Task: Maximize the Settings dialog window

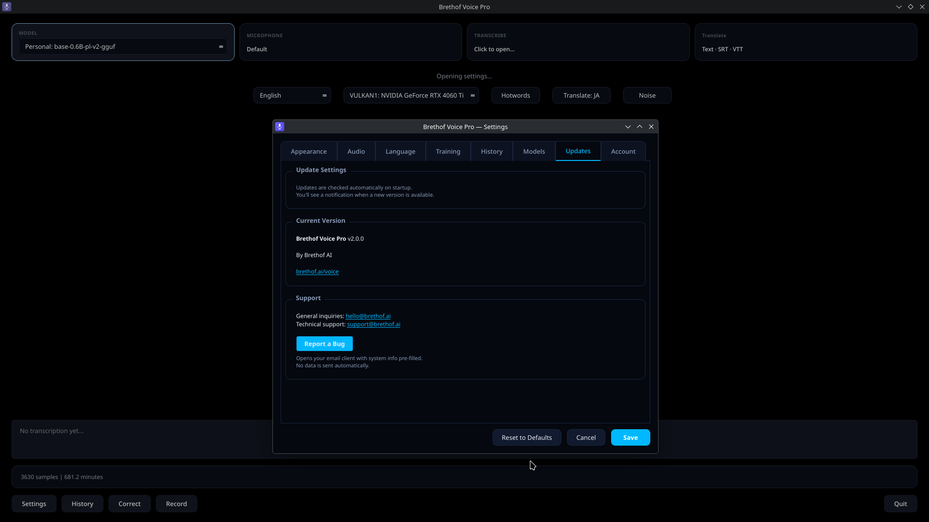Action: pos(640,127)
